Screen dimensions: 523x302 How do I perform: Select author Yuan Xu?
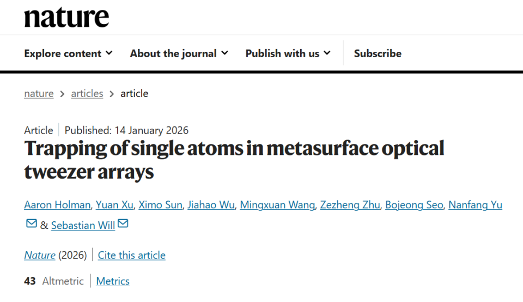pos(114,205)
